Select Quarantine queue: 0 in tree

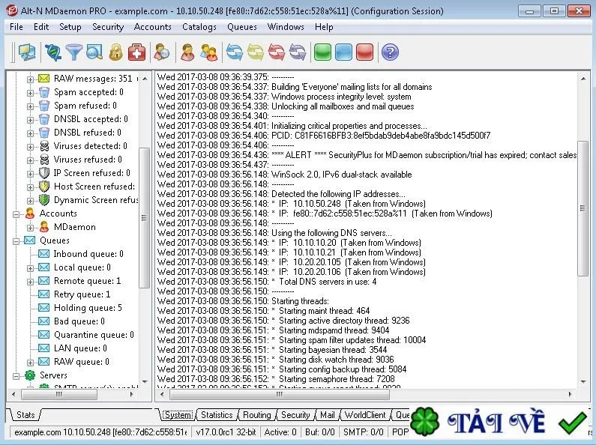[94, 335]
